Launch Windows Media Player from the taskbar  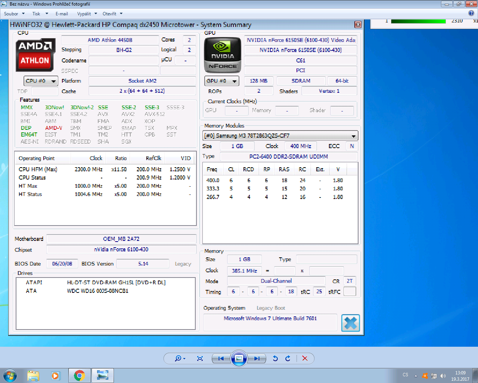(x=56, y=376)
